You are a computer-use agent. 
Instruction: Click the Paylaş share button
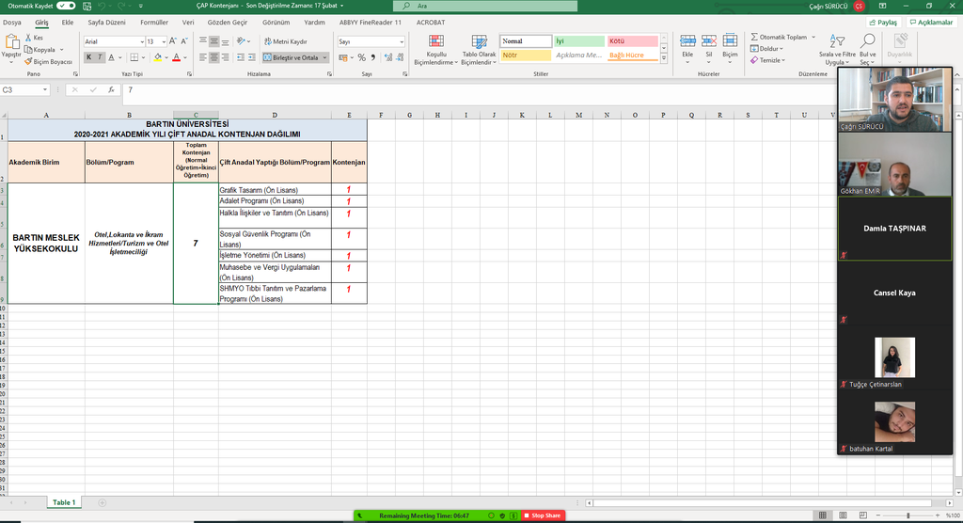click(883, 22)
